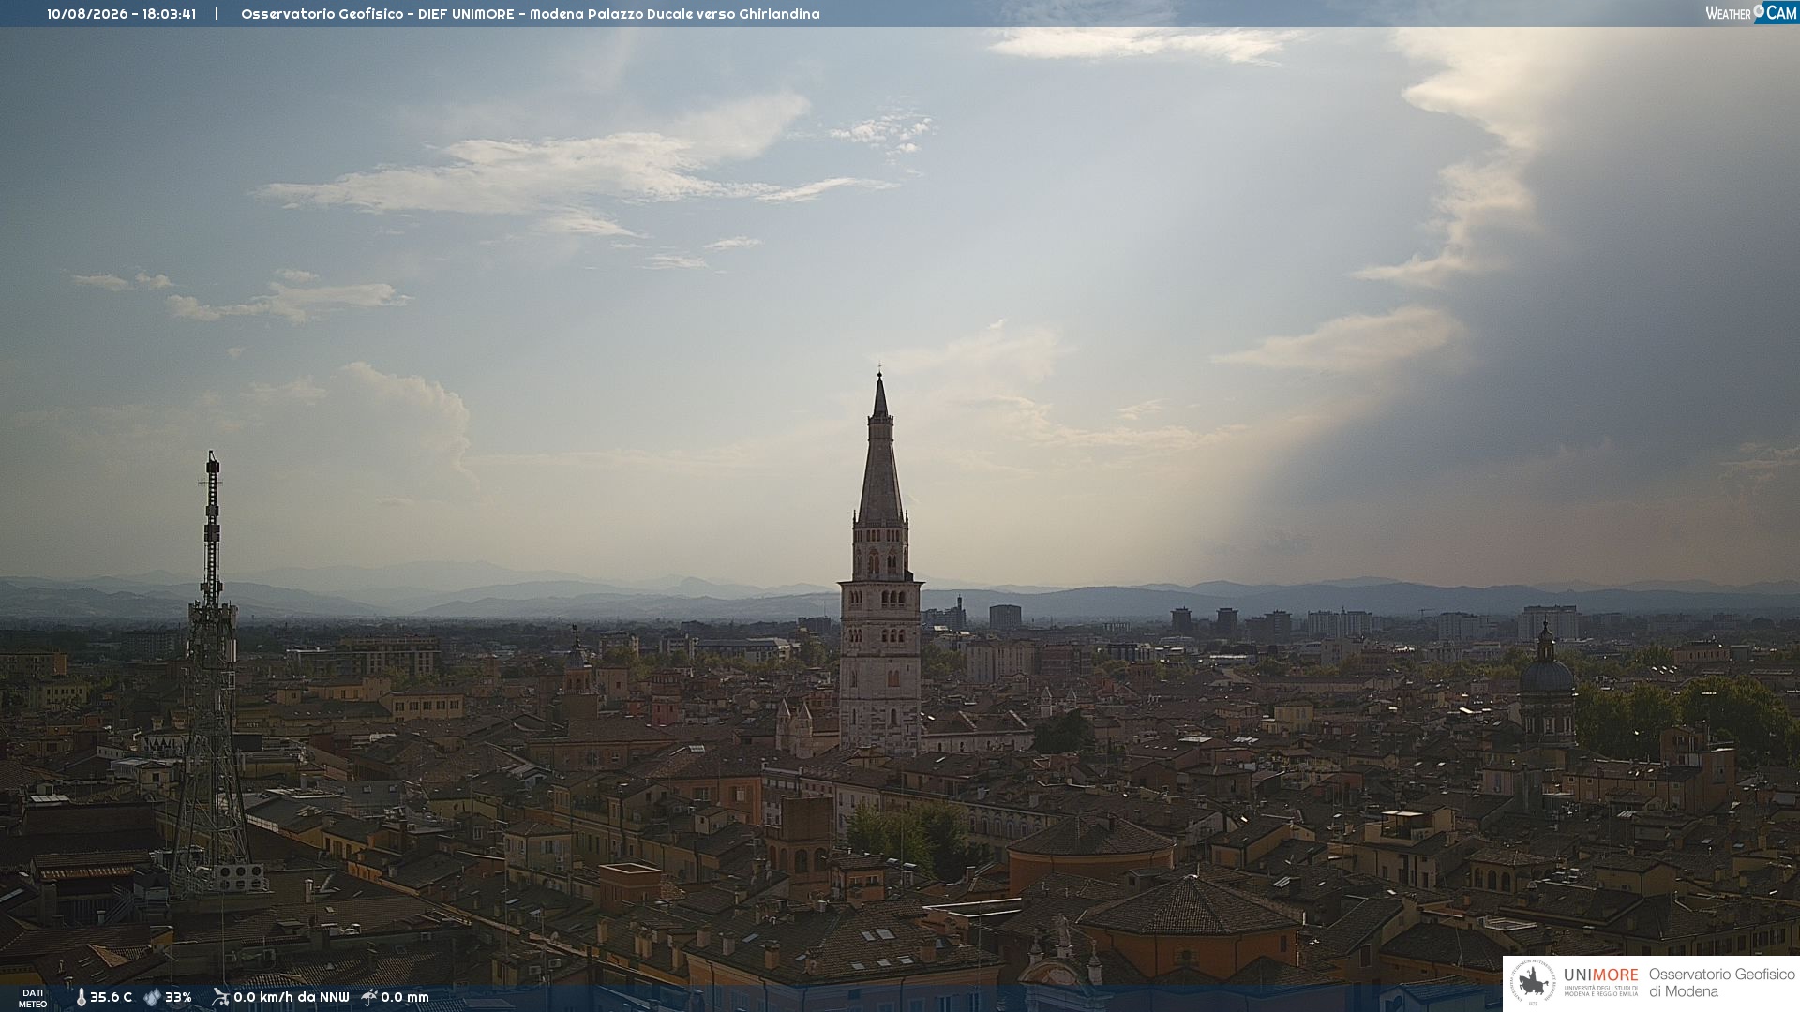Click the 35.6 C temperature reading

pyautogui.click(x=111, y=998)
